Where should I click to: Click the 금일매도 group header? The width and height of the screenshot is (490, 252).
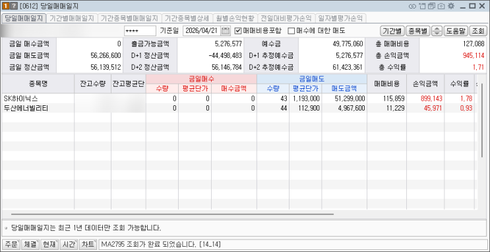pyautogui.click(x=312, y=79)
